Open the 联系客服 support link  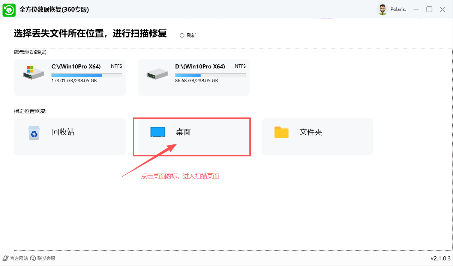point(46,258)
